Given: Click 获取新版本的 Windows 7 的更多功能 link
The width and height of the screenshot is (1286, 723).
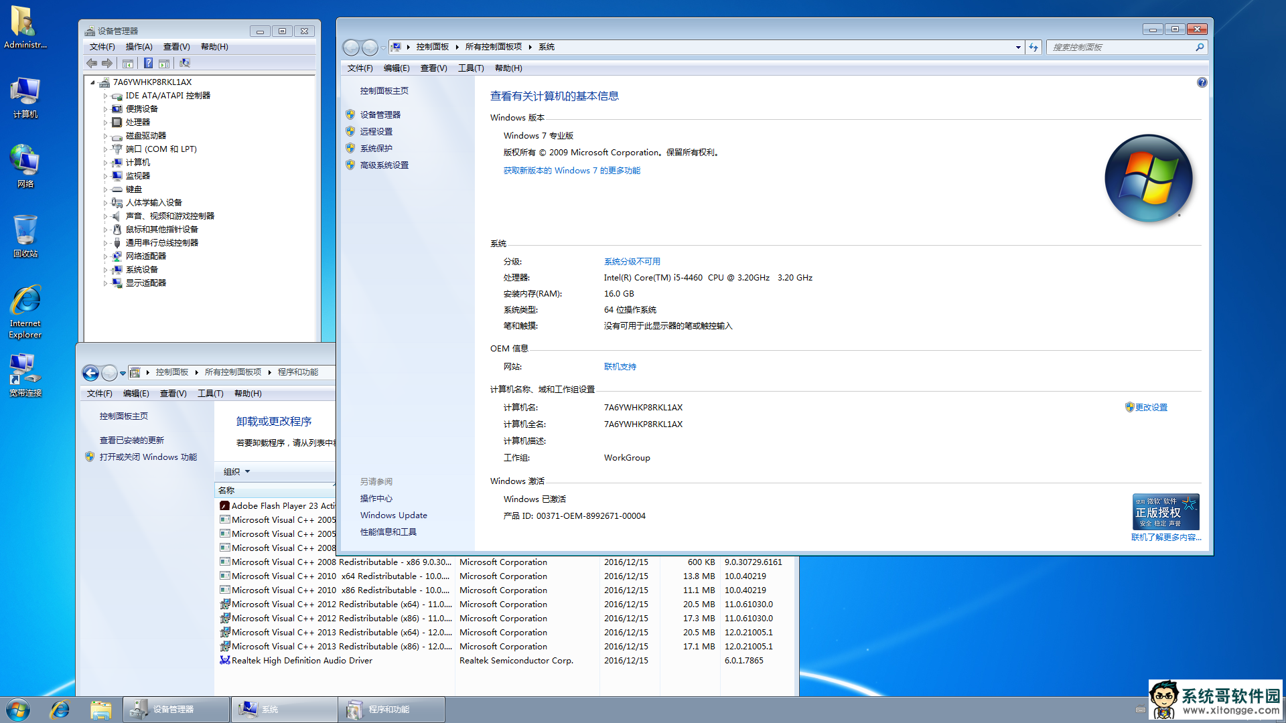Looking at the screenshot, I should click(x=571, y=171).
